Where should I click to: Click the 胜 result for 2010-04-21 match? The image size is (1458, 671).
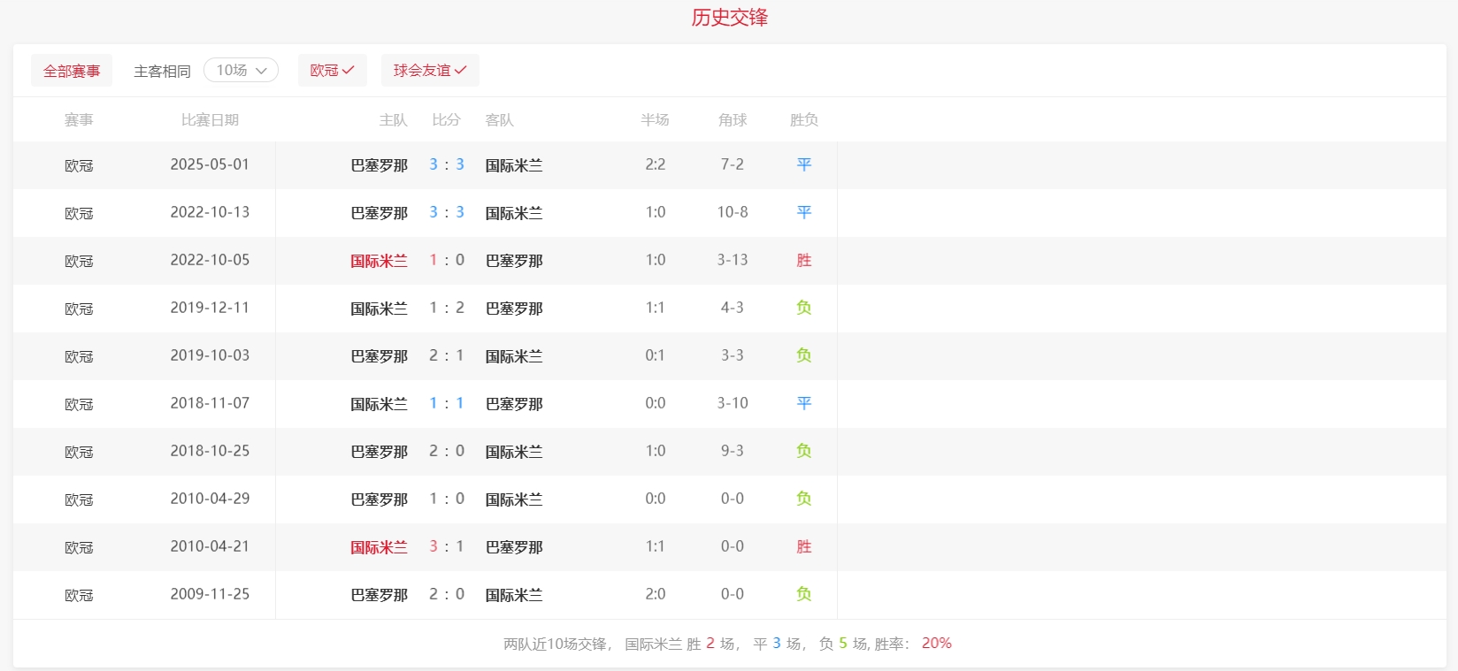(803, 546)
